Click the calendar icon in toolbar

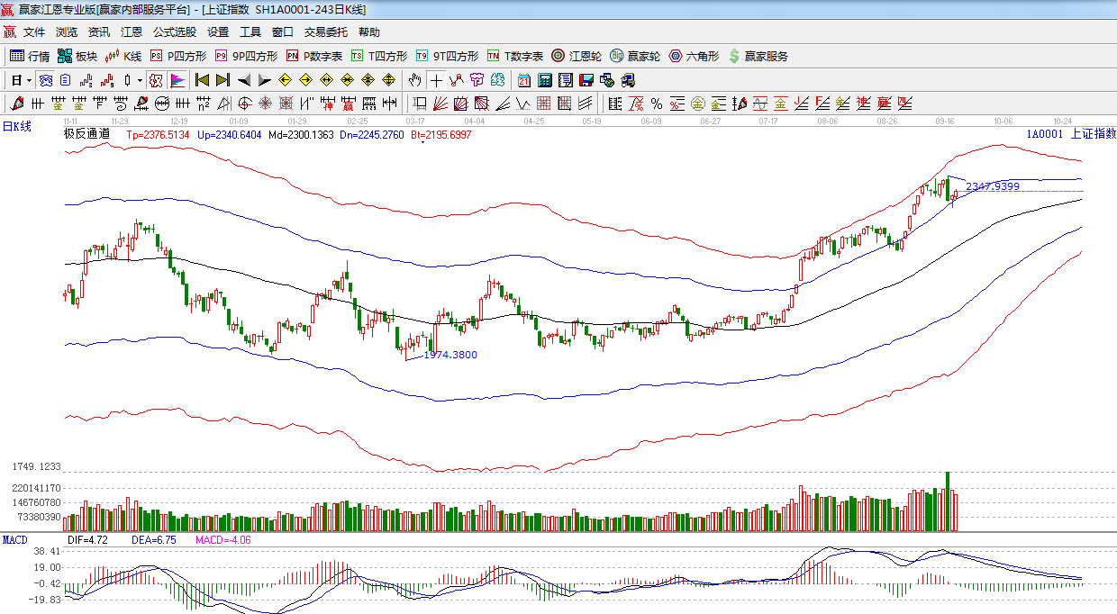[x=523, y=80]
